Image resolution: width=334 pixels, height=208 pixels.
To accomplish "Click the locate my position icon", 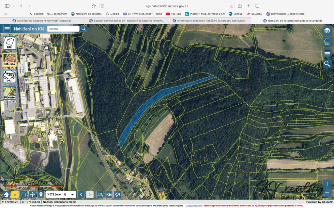I will point(32,195).
